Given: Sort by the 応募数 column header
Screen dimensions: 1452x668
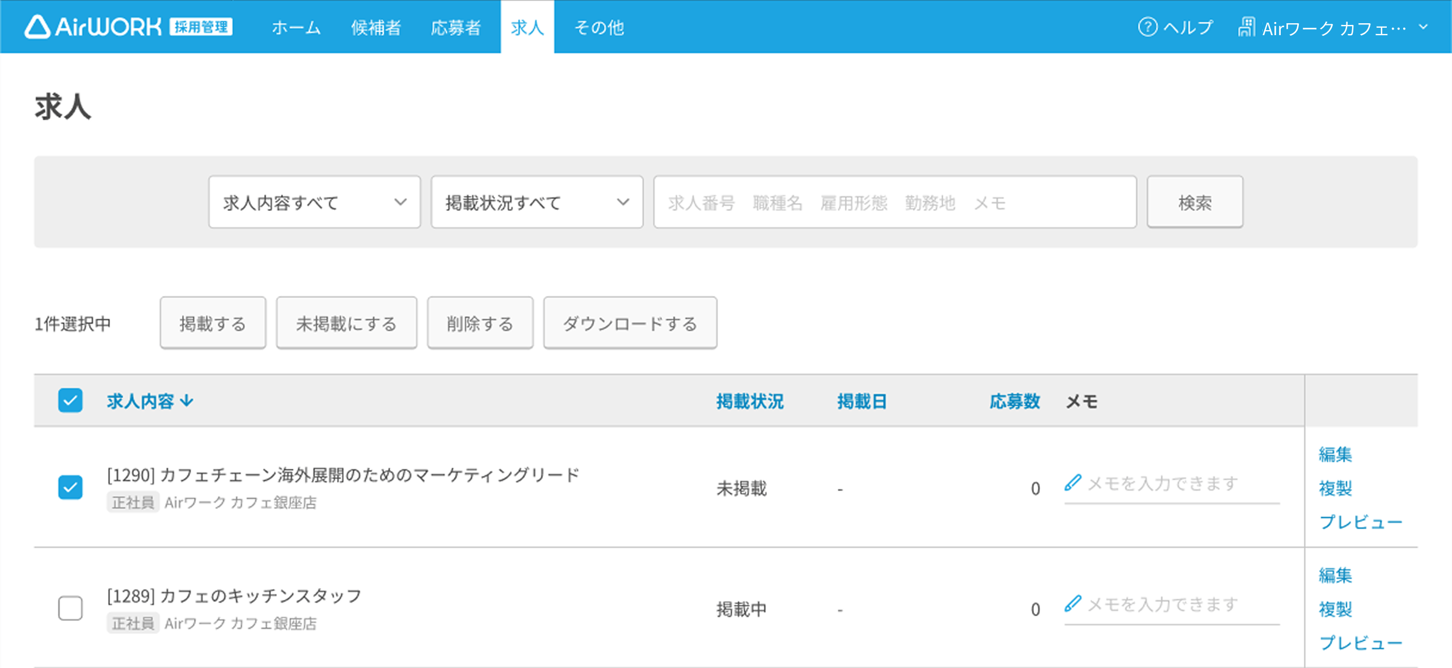Looking at the screenshot, I should pos(1015,401).
